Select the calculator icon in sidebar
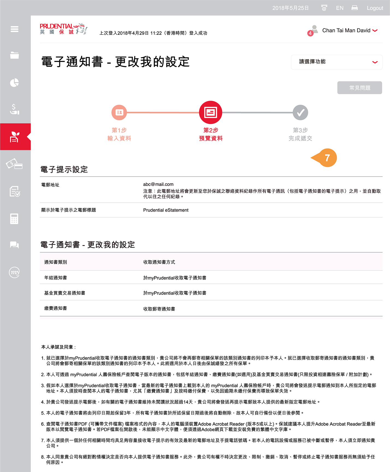Screen dimensions: 390x472 point(14,219)
